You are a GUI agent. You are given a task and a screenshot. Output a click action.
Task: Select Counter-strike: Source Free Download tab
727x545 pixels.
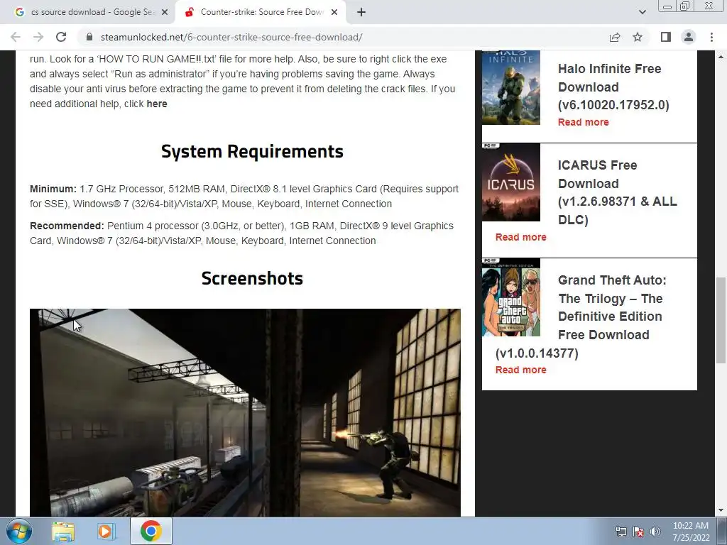(x=261, y=13)
